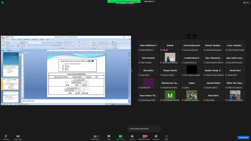Click the PowerPoint Office button

tap(3, 38)
